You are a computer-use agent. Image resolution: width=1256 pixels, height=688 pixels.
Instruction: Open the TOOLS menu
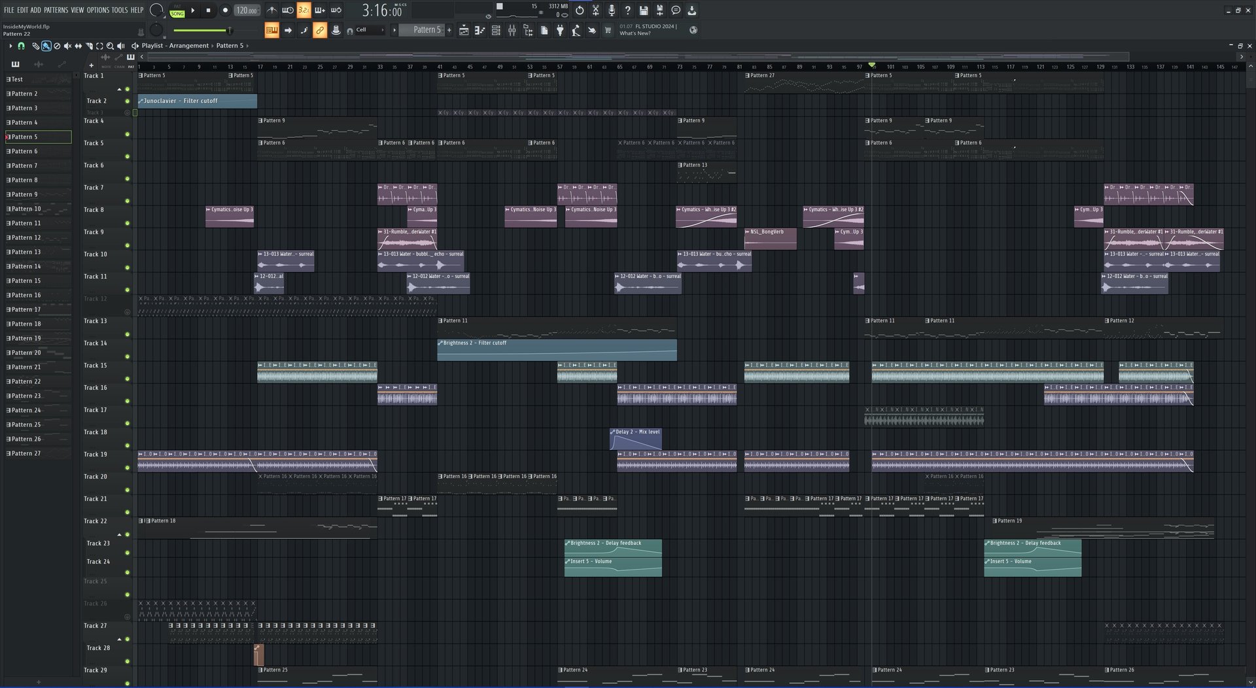click(x=120, y=10)
